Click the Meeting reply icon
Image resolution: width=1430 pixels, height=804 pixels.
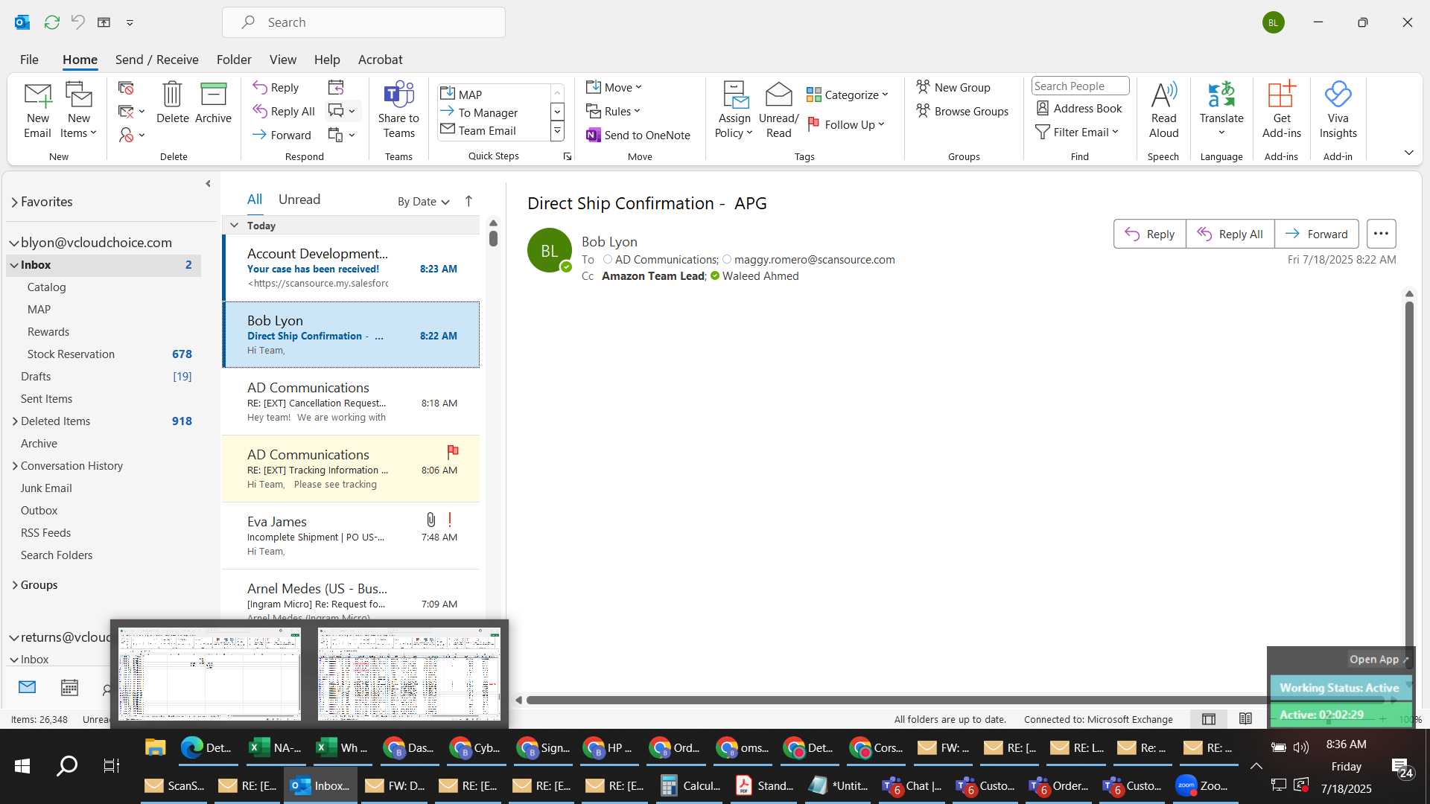[336, 87]
